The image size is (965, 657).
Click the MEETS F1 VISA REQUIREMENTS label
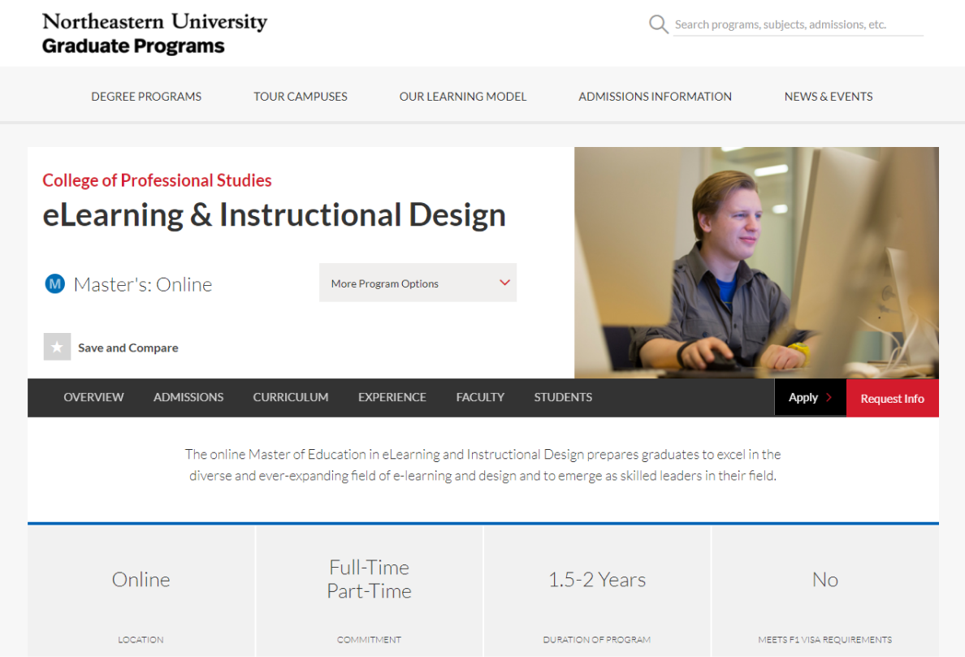click(825, 640)
